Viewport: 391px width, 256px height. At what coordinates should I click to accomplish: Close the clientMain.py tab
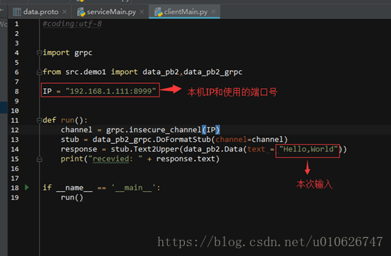(213, 12)
